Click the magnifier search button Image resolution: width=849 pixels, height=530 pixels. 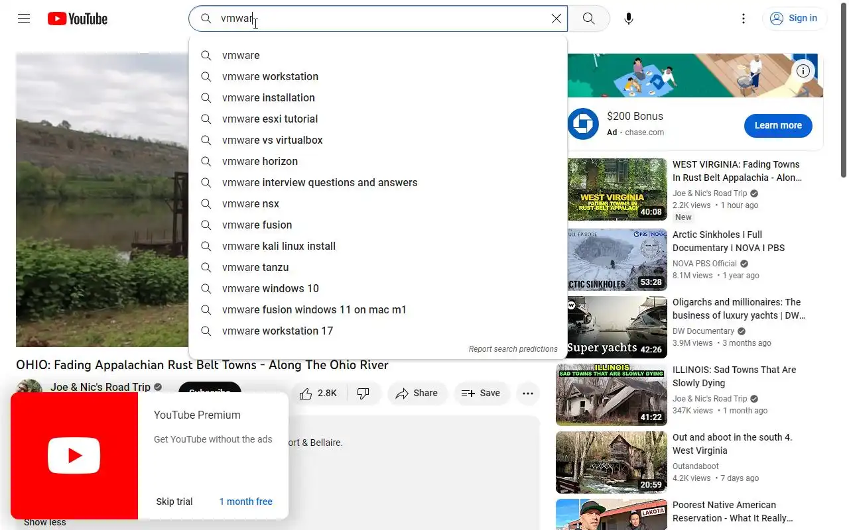(589, 19)
